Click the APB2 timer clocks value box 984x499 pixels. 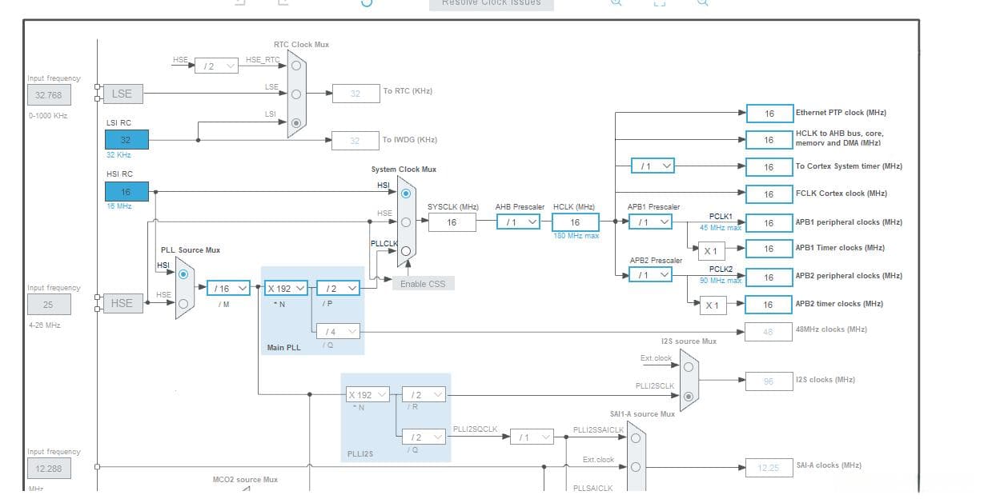tap(769, 305)
